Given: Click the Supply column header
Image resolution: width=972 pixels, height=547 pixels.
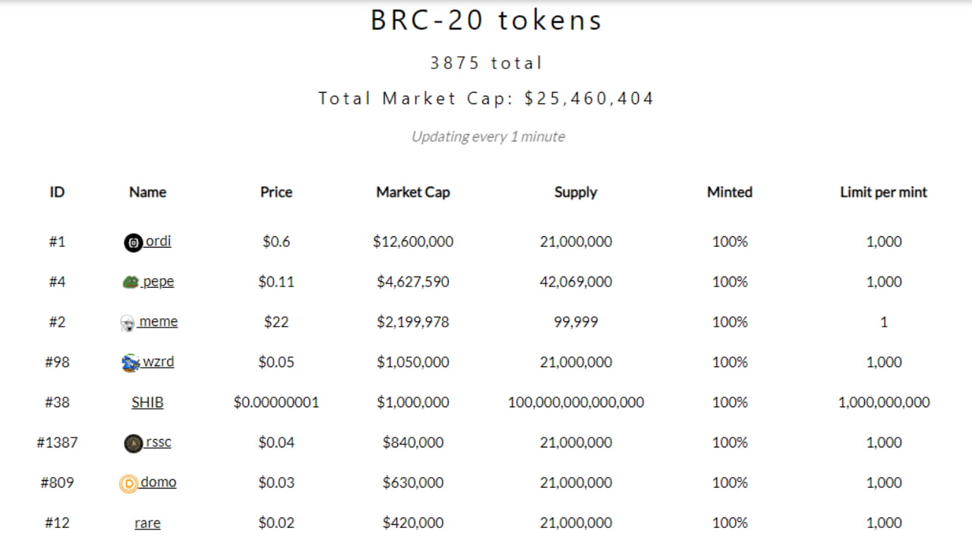Looking at the screenshot, I should coord(576,192).
